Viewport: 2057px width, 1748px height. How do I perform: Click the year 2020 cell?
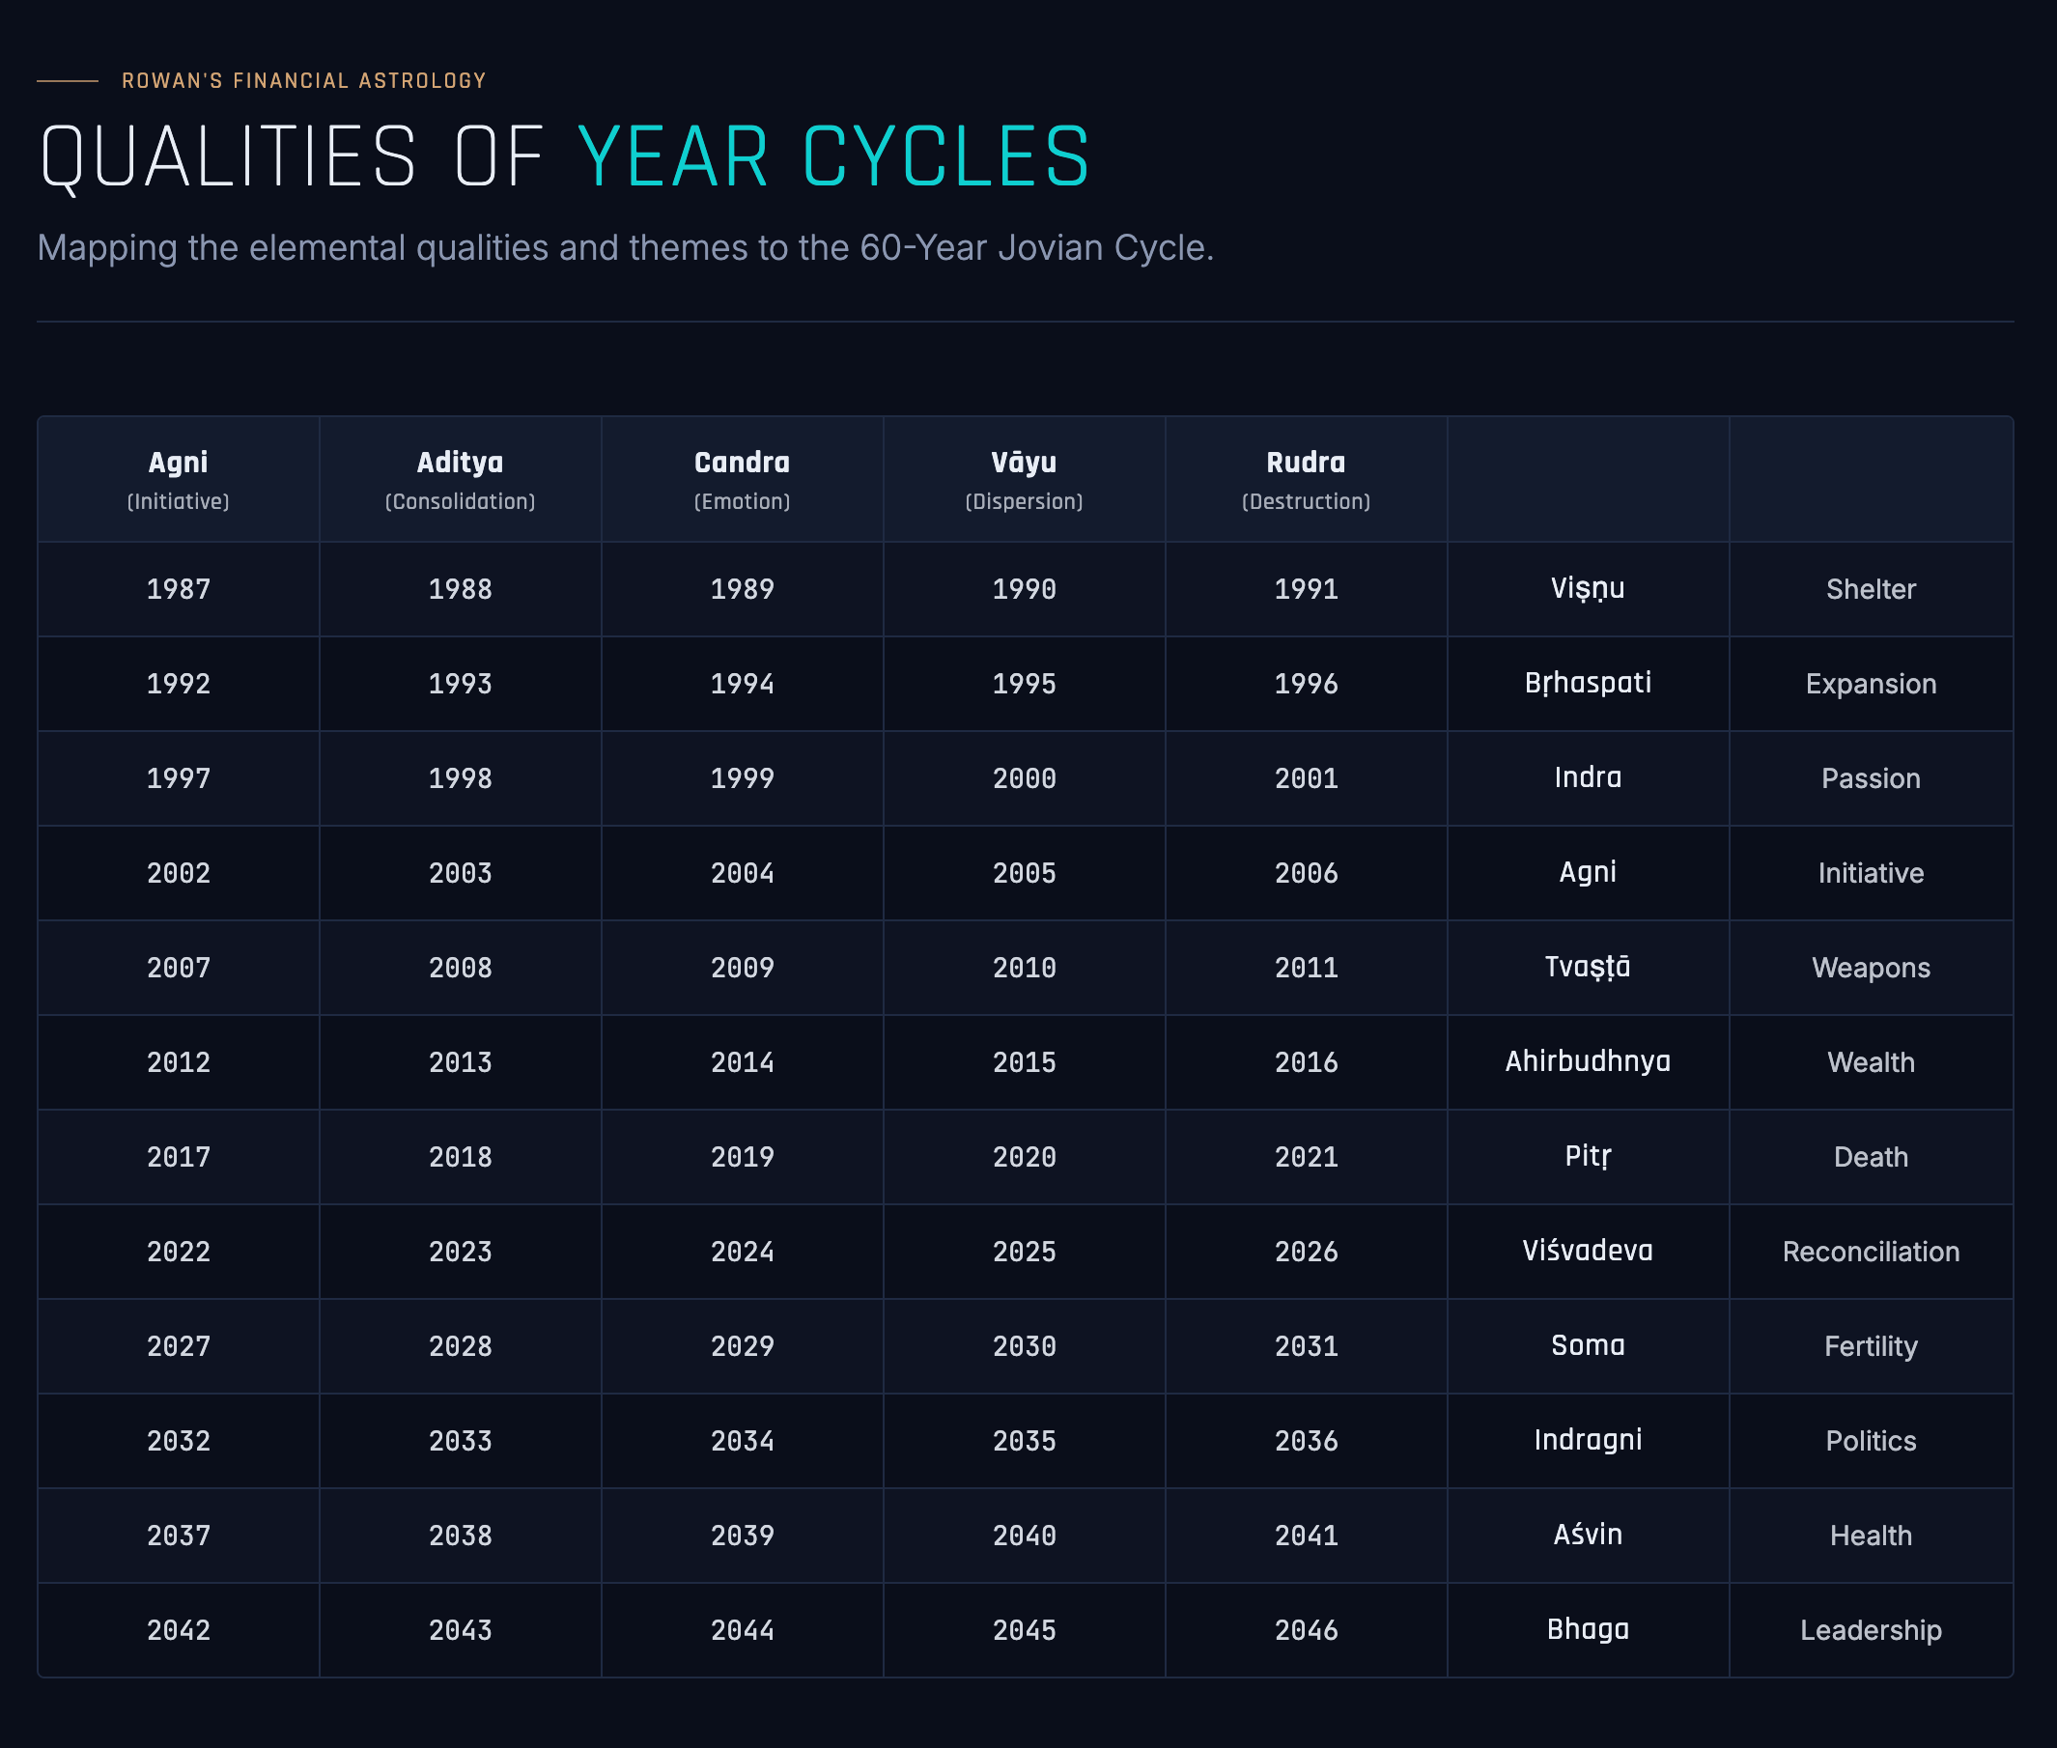[1024, 1157]
